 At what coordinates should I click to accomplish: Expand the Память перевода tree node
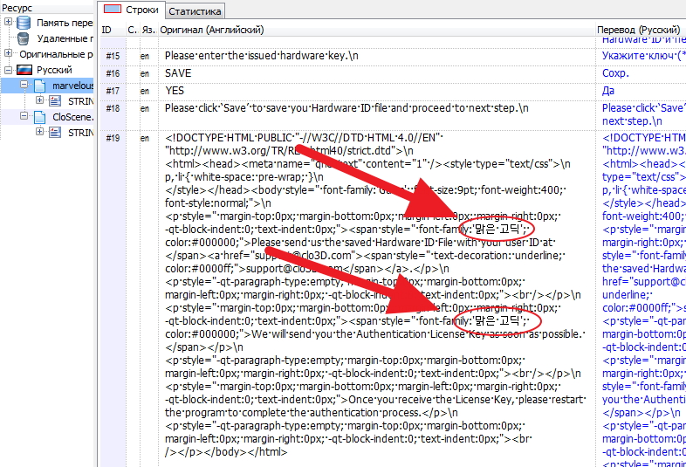click(x=9, y=21)
